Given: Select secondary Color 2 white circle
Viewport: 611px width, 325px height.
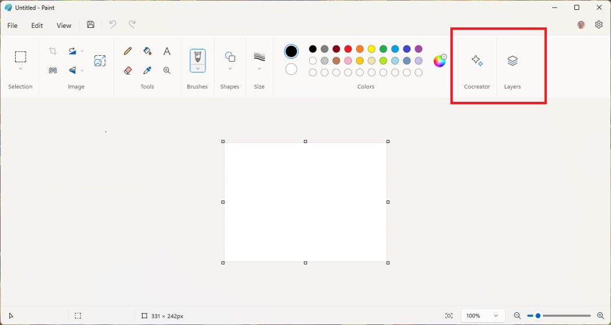Looking at the screenshot, I should click(x=291, y=69).
